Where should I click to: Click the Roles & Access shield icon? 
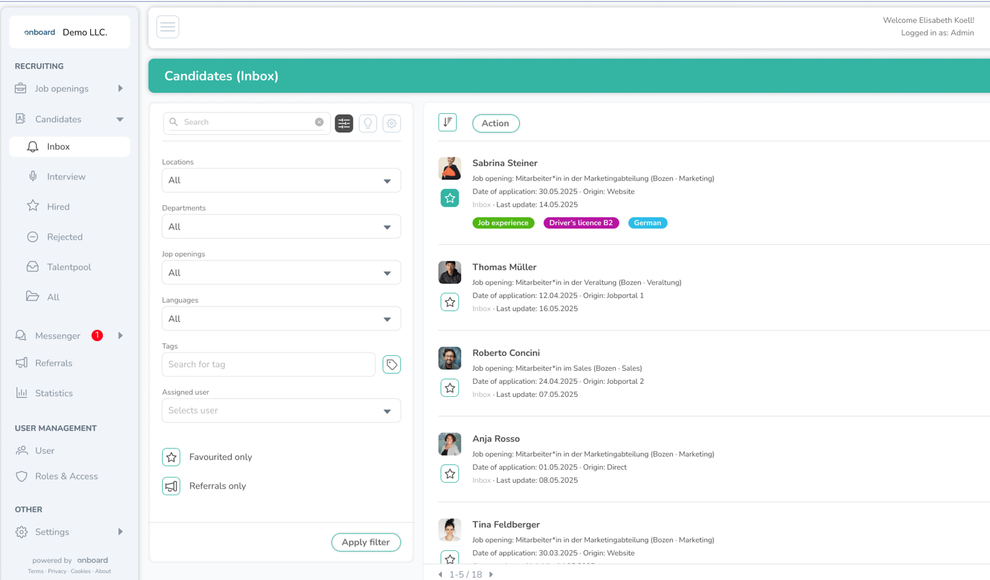[22, 476]
